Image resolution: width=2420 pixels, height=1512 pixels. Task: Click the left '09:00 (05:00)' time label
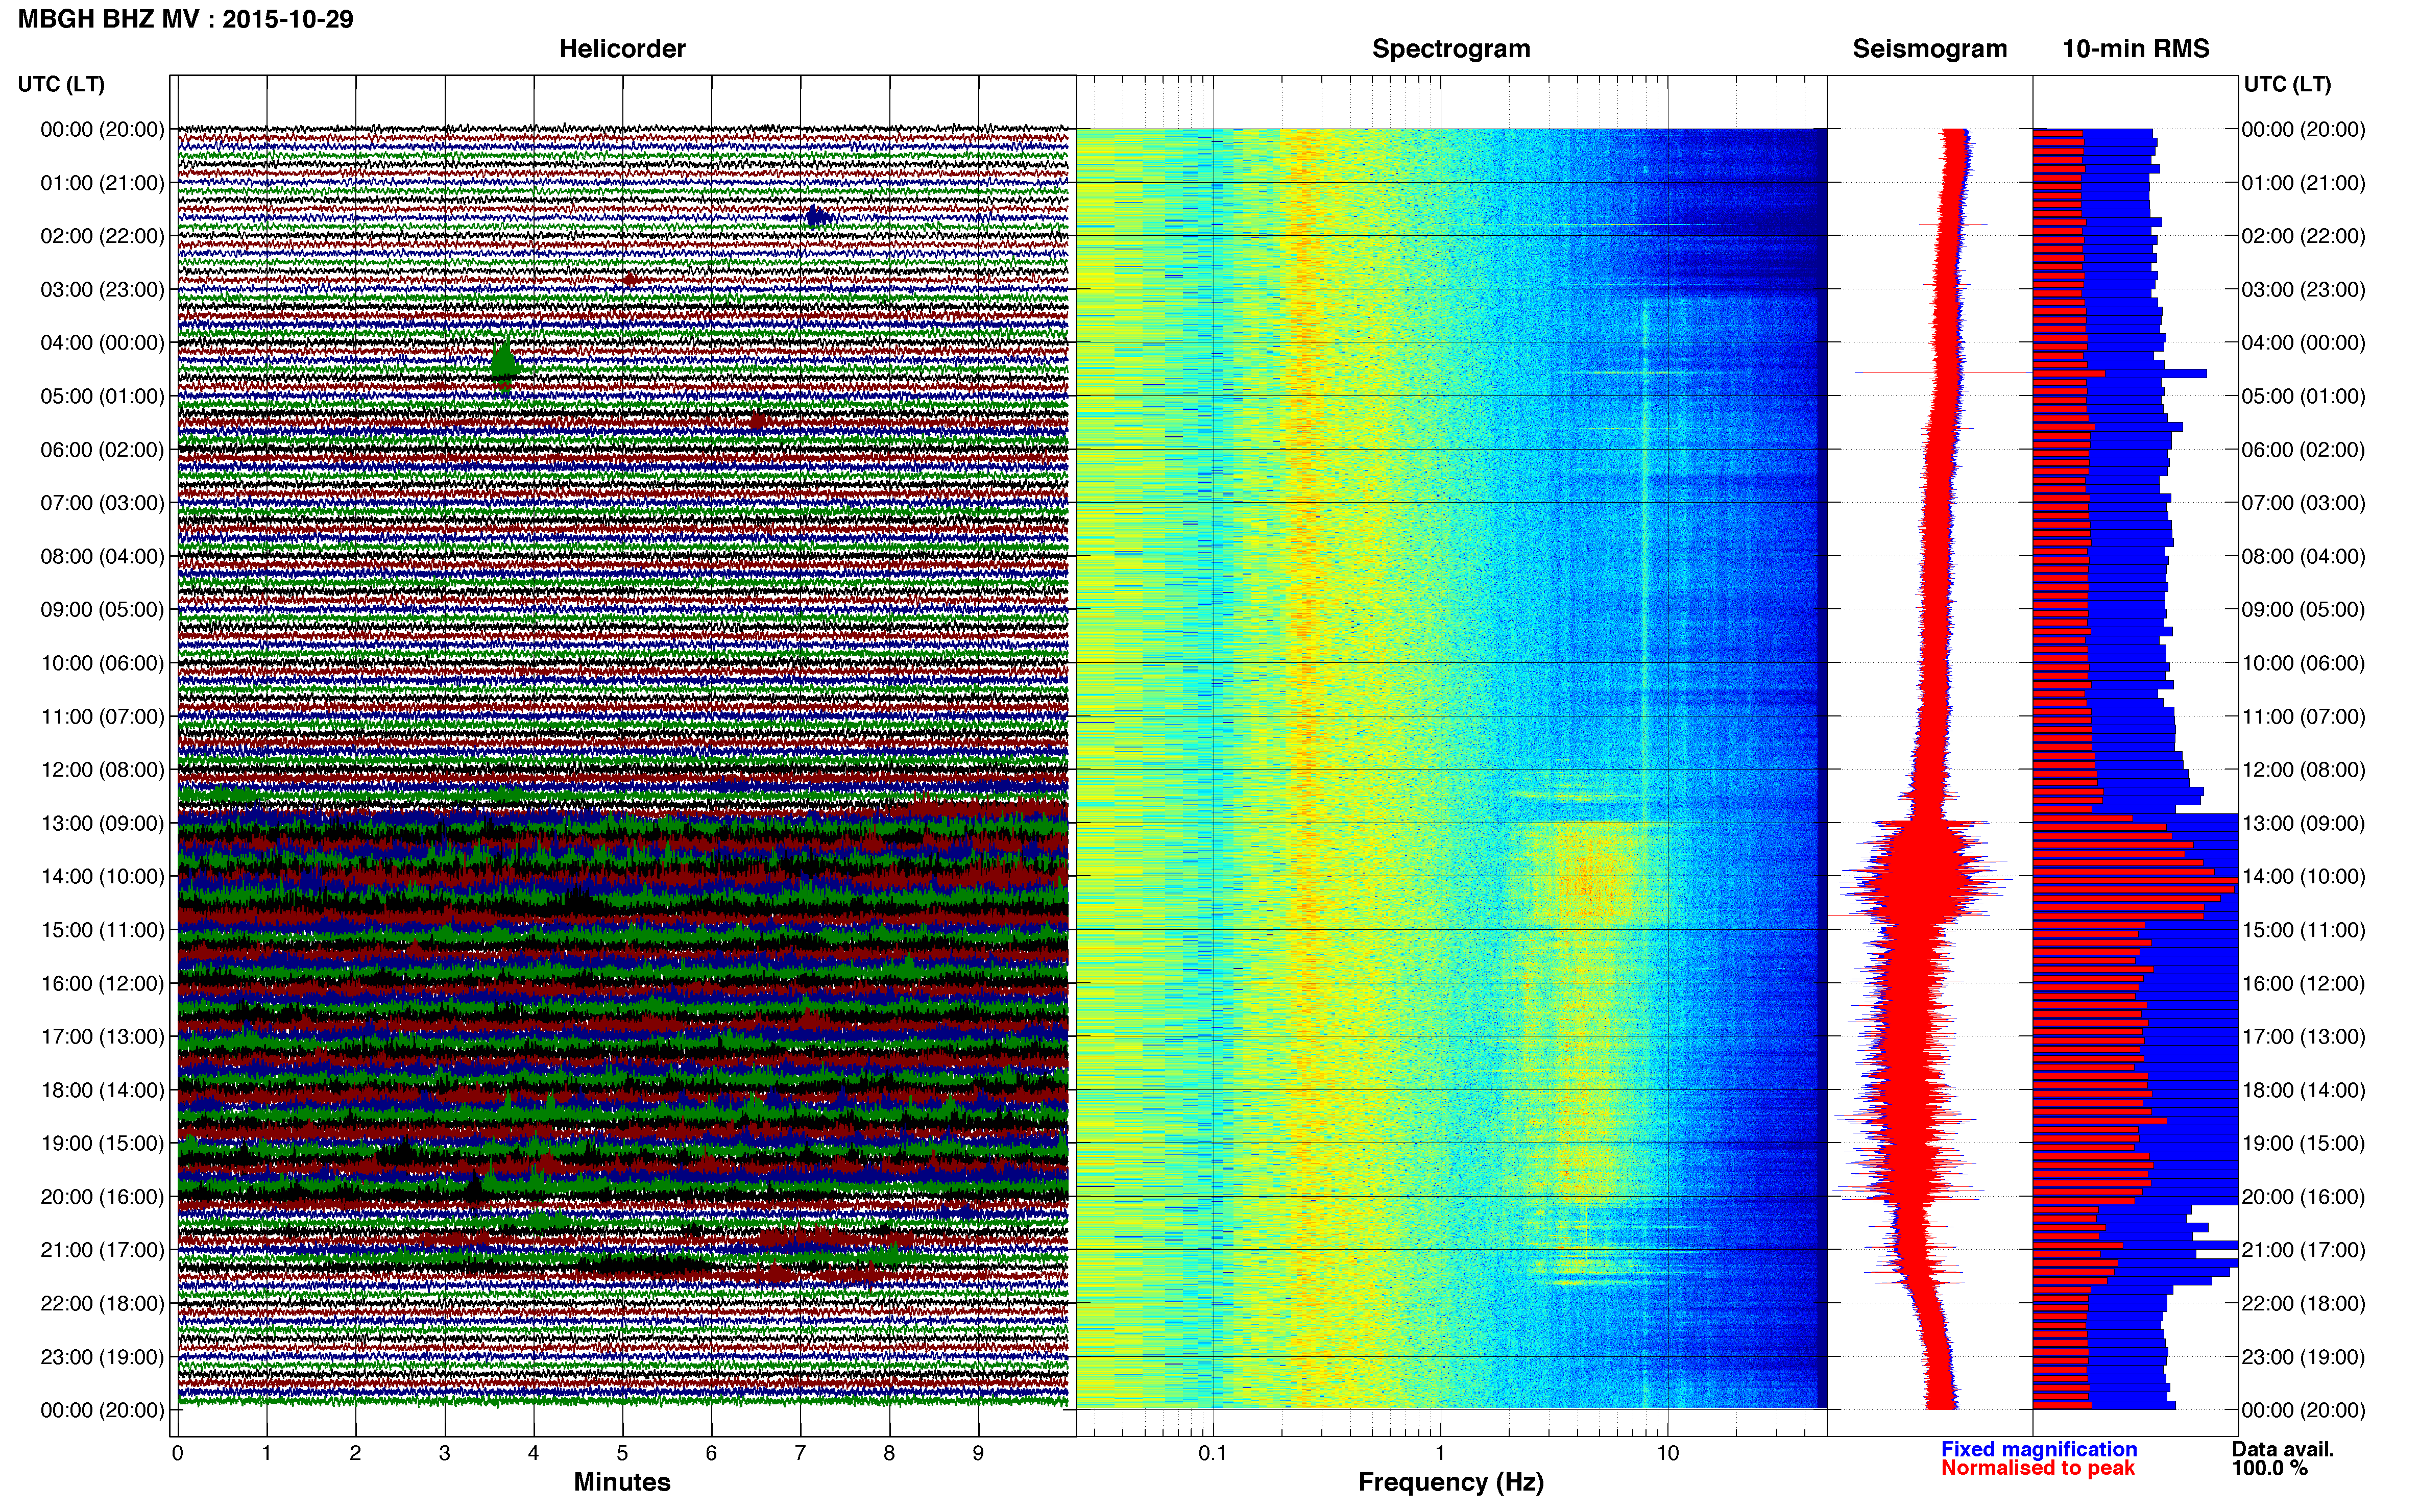(x=102, y=610)
